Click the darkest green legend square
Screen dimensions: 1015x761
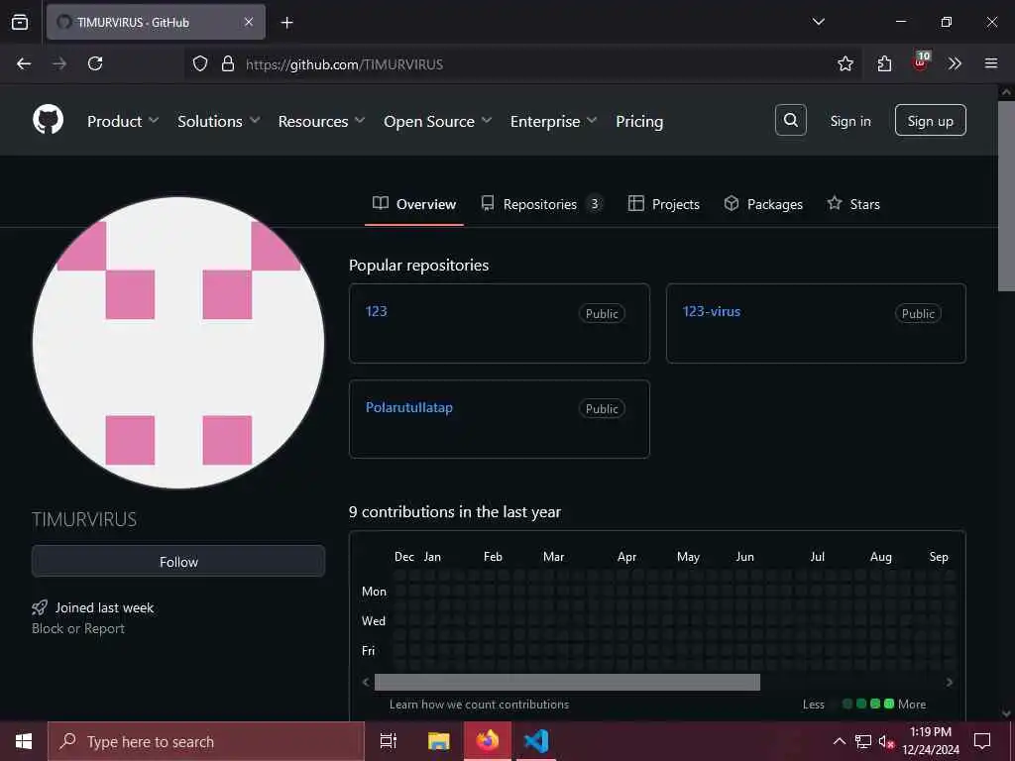click(846, 704)
